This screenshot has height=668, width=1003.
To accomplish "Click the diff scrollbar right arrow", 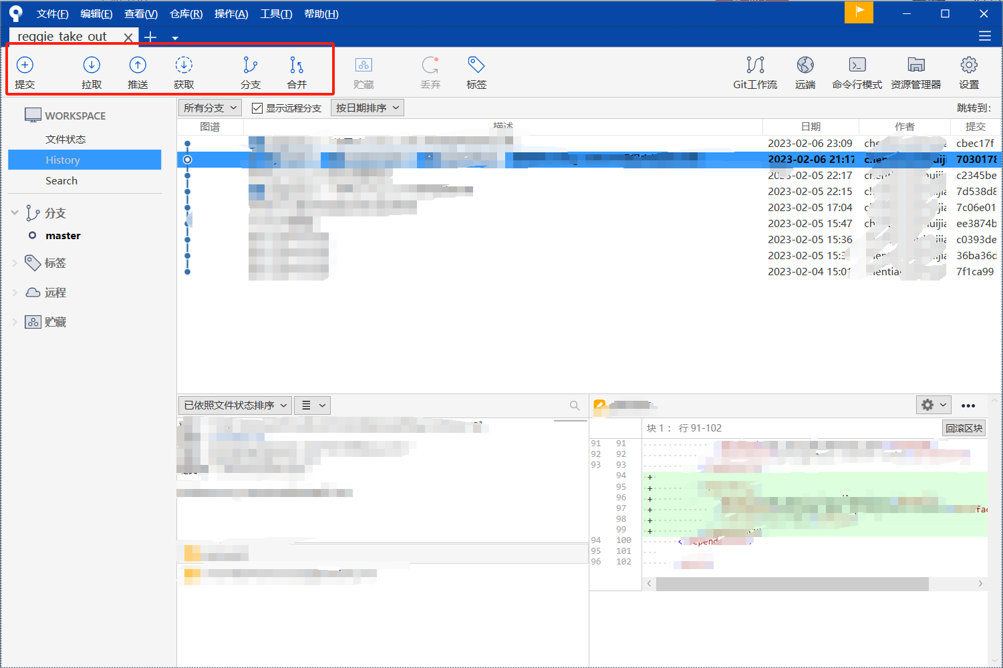I will pos(980,584).
